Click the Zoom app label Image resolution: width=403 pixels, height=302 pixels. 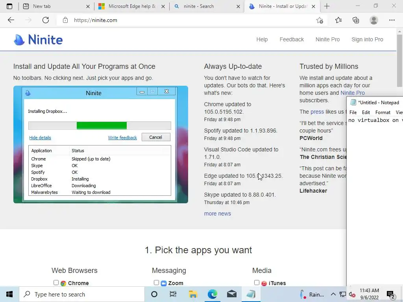176,283
